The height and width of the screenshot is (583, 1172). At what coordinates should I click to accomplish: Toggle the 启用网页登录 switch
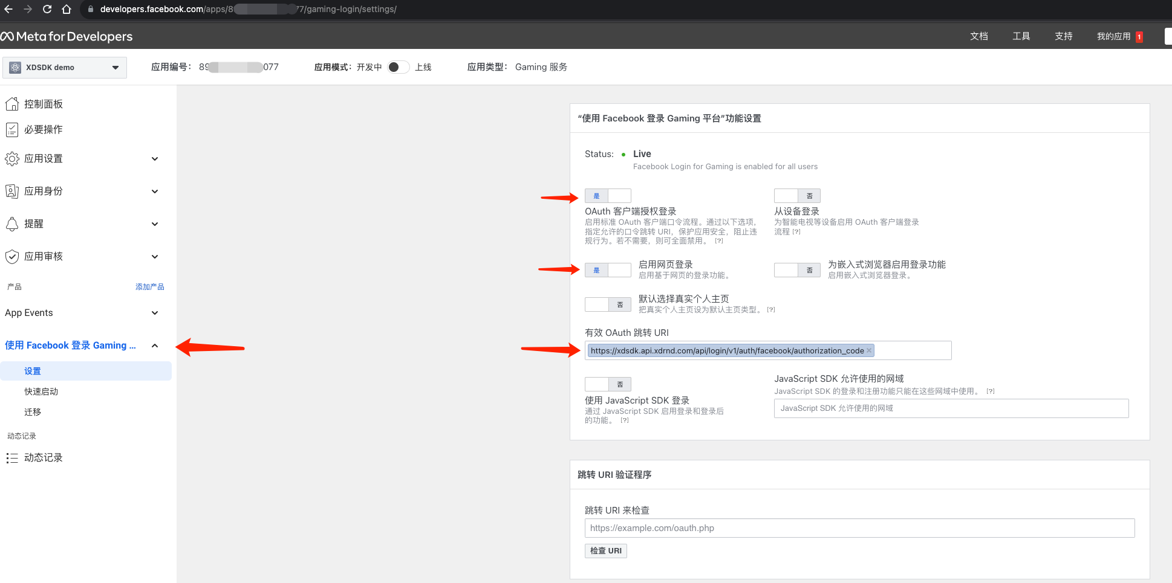pos(608,270)
